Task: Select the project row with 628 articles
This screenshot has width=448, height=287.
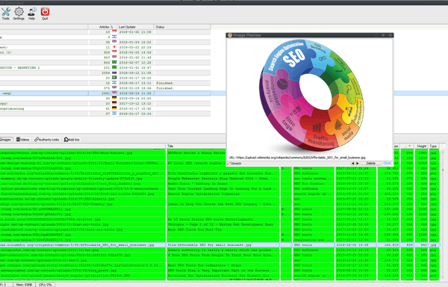Action: 105,52
